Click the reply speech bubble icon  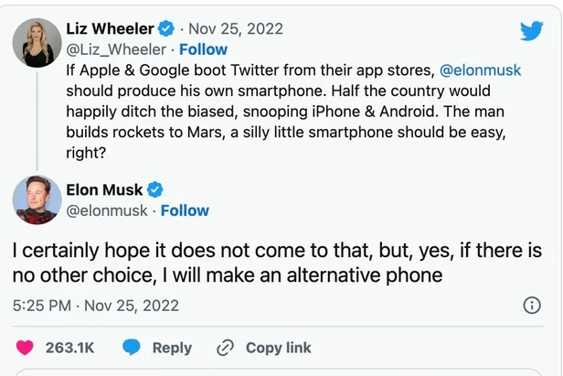click(x=133, y=348)
